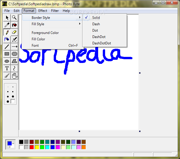Click the current blue foreground color box
This screenshot has width=180, height=159.
click(x=10, y=143)
